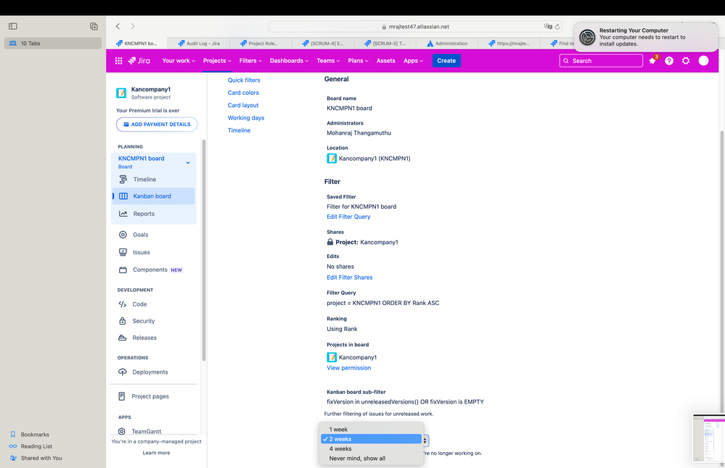Click Restarting Your Computer notification

[646, 37]
